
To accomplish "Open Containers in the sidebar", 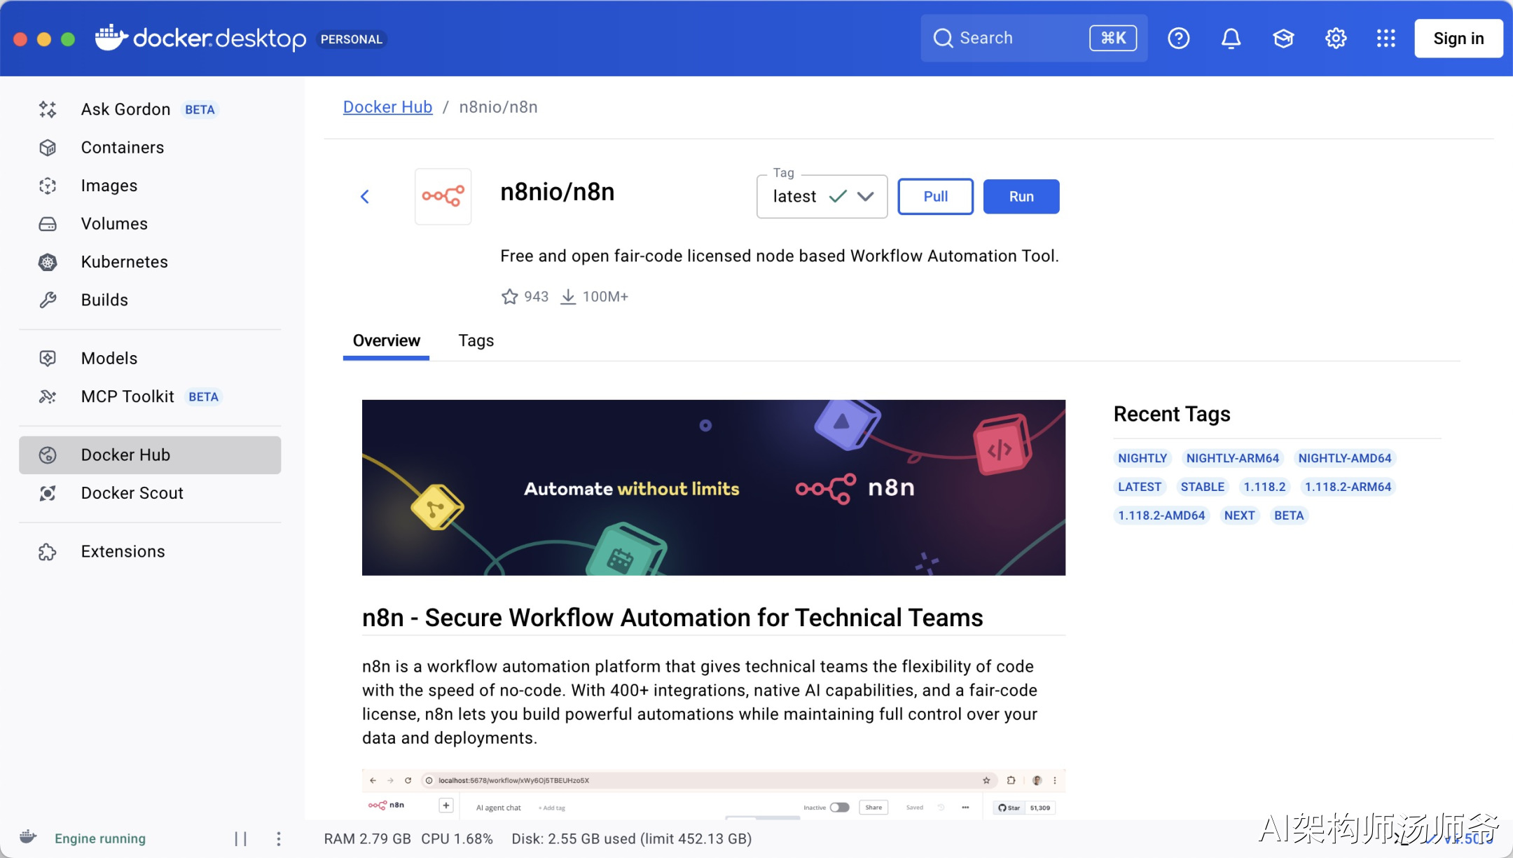I will (123, 148).
